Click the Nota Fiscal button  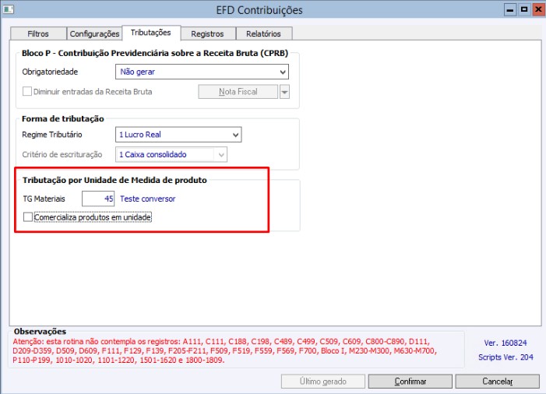pyautogui.click(x=238, y=92)
